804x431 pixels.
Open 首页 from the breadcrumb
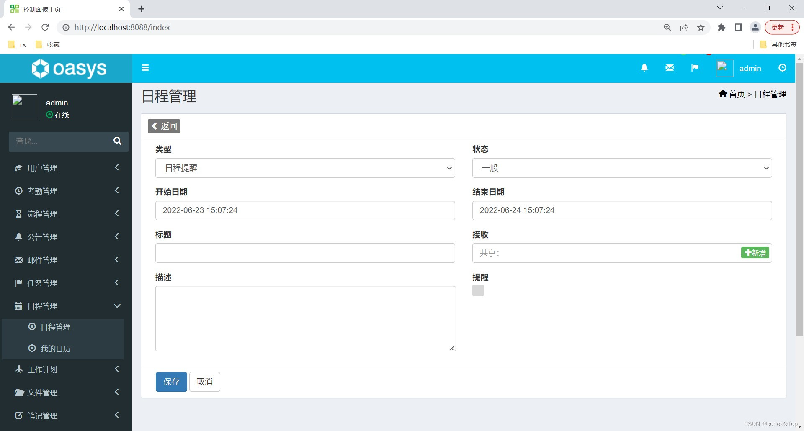pyautogui.click(x=737, y=94)
